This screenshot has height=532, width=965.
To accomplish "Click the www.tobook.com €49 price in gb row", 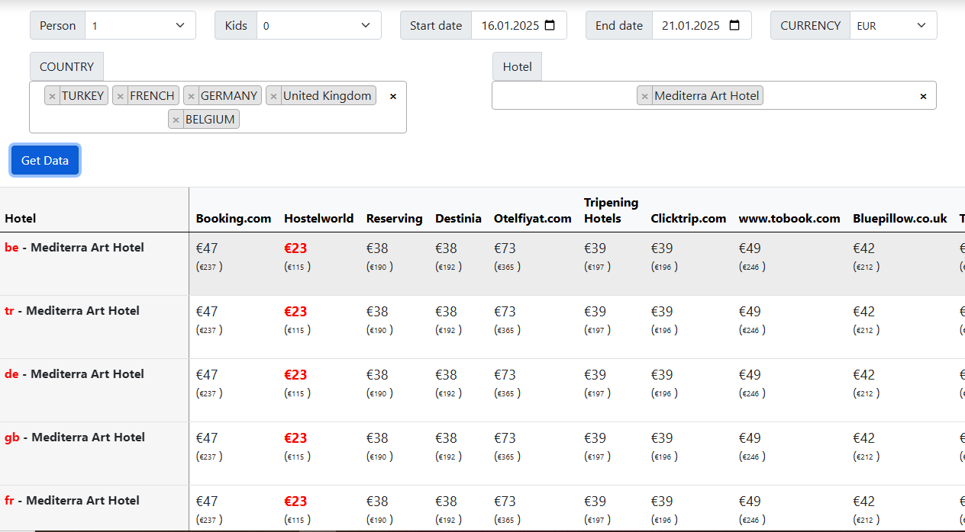I will point(750,438).
